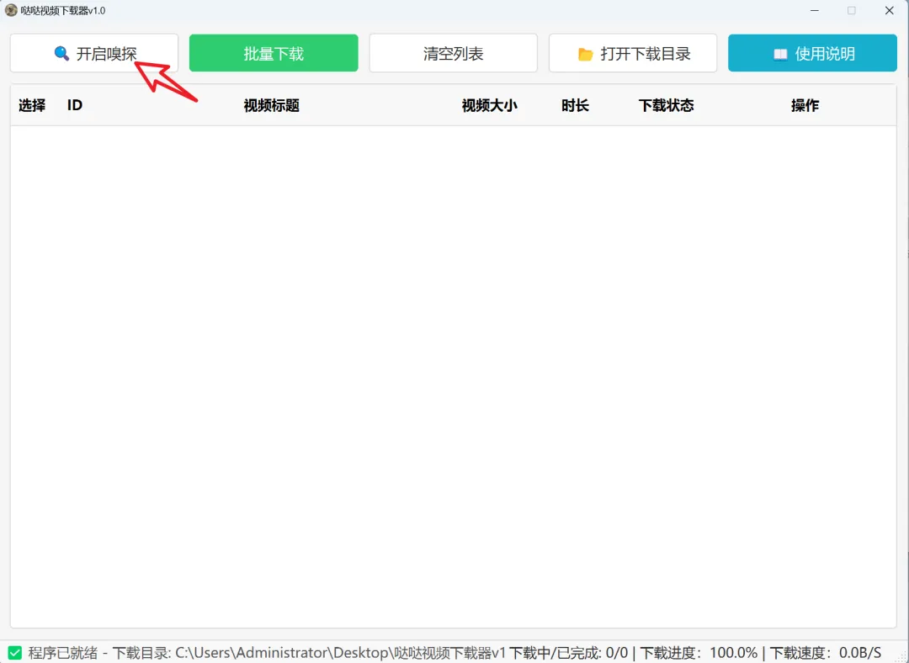The image size is (909, 663).
Task: Click the 下载状态 column header
Action: (x=666, y=105)
